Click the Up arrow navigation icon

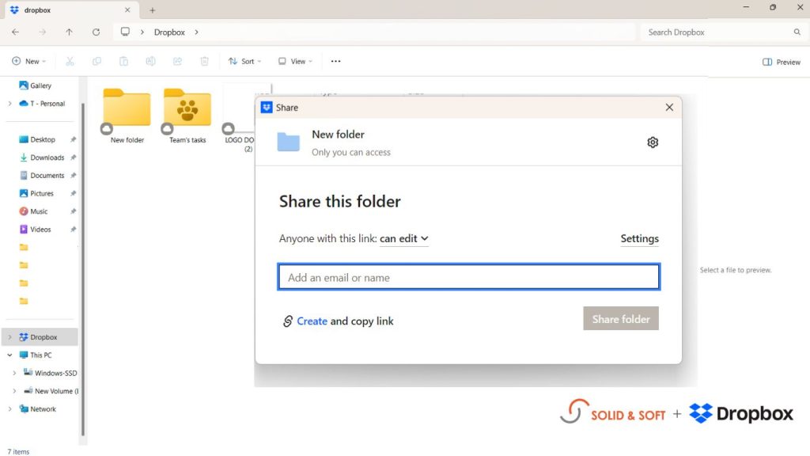pyautogui.click(x=69, y=32)
